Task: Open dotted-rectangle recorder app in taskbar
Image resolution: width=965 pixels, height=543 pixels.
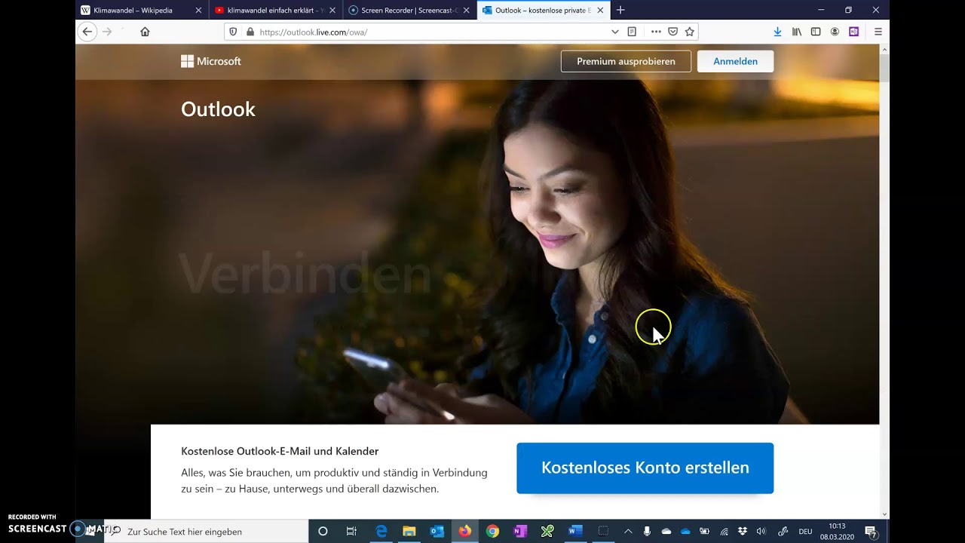Action: tap(603, 532)
